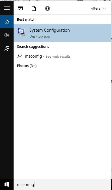Select the msconfig search suggestion
The height and width of the screenshot is (190, 112).
(x=62, y=56)
